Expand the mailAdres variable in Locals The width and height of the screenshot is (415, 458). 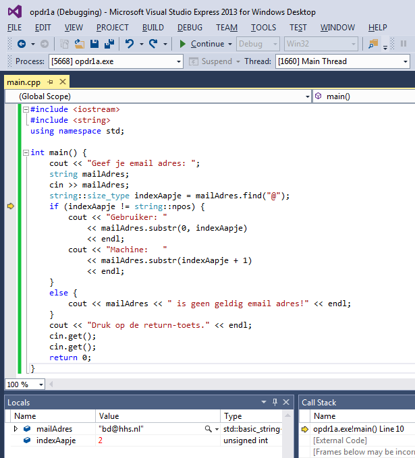16,428
